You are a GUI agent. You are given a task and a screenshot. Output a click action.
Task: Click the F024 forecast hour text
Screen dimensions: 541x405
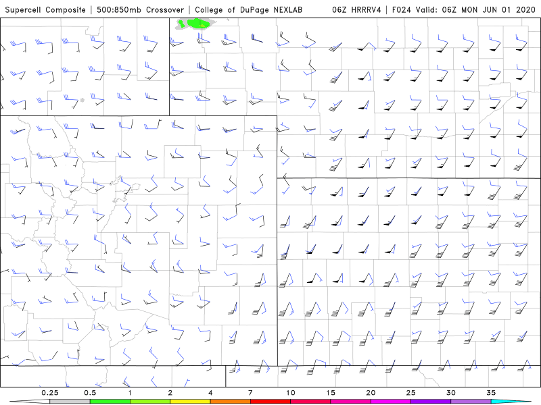(x=402, y=10)
